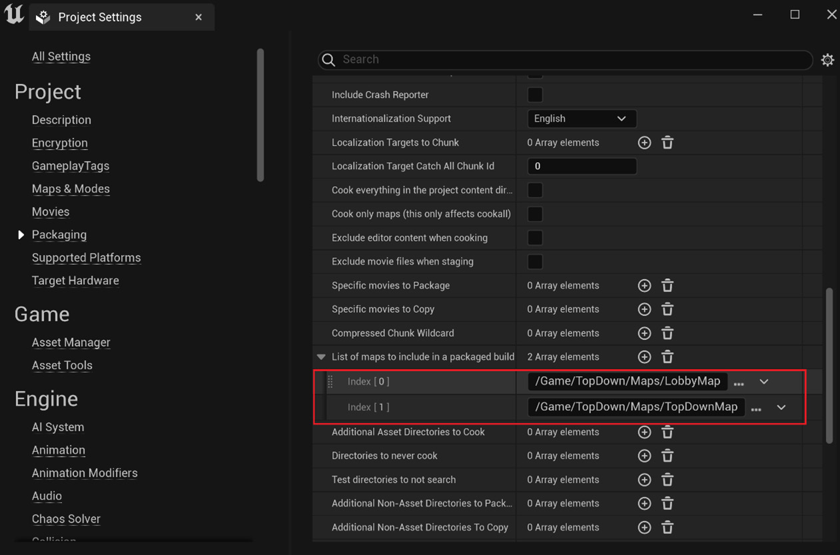Add element to Additional Non-Asset Directories to Package
Viewport: 840px width, 555px height.
point(644,504)
